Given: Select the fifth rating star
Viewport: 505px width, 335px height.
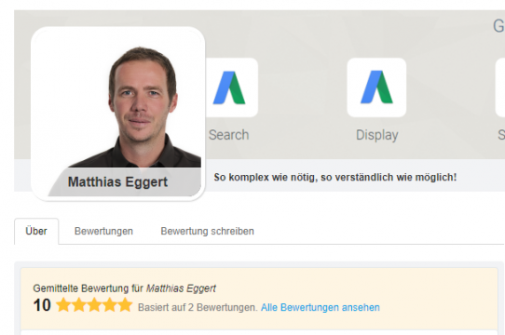Looking at the screenshot, I should pyautogui.click(x=125, y=304).
